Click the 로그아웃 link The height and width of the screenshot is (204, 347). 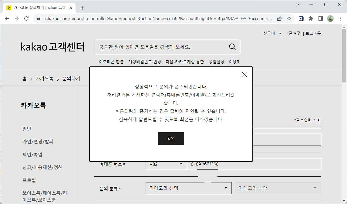tap(313, 33)
